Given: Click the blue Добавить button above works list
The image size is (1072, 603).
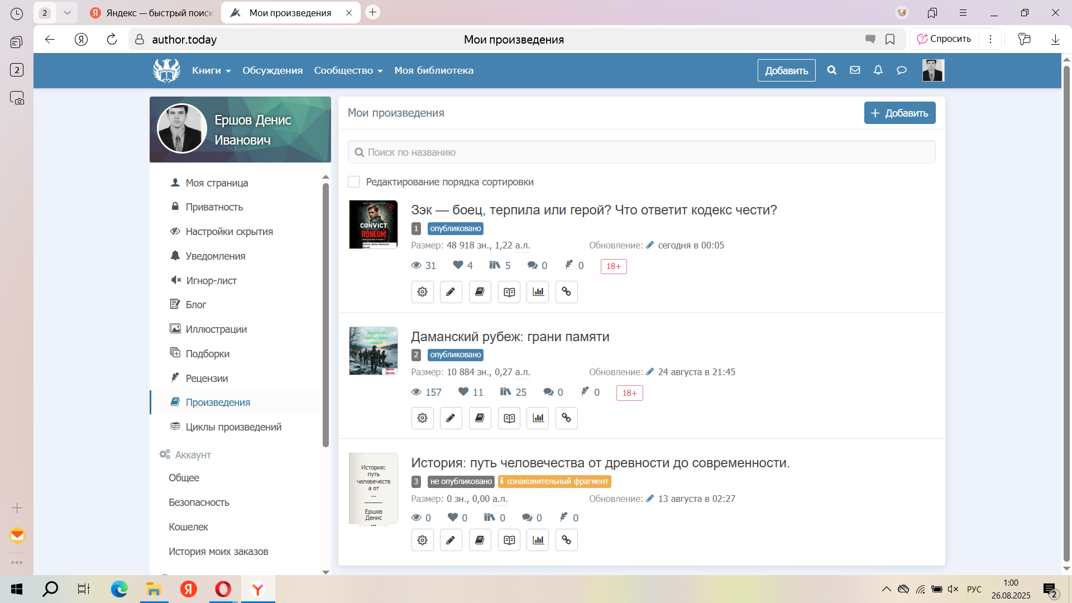Looking at the screenshot, I should 899,113.
